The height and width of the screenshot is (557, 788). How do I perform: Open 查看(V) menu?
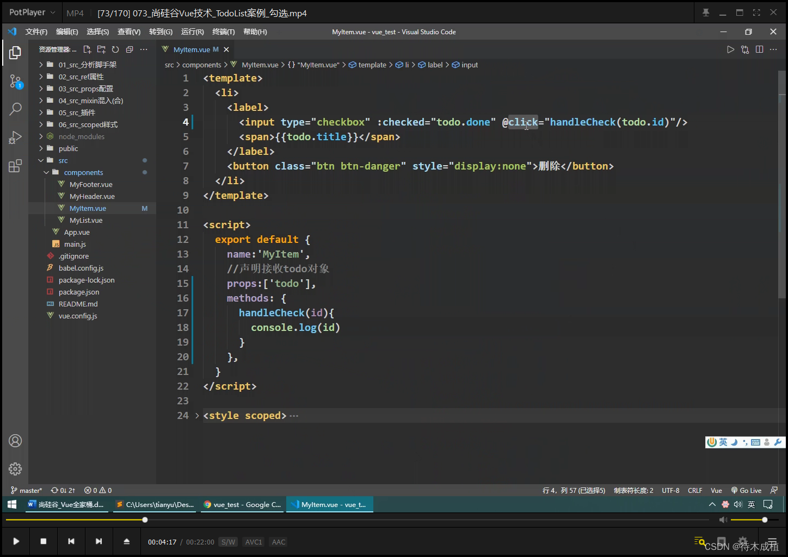[x=129, y=32]
